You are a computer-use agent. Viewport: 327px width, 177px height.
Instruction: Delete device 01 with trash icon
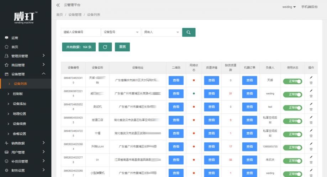pyautogui.click(x=311, y=162)
